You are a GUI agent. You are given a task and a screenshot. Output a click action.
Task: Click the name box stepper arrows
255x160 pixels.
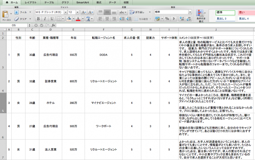coord(30,25)
